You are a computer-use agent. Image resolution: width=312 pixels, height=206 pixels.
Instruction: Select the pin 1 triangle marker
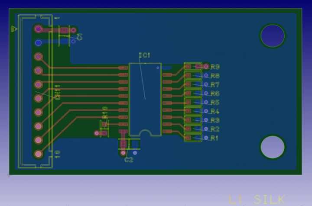[14, 29]
